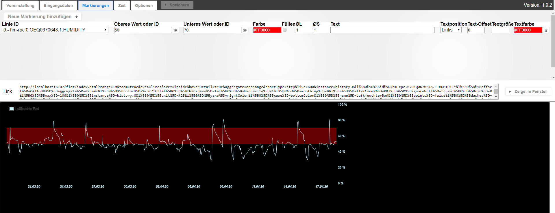
Task: Toggle the Luftfeuchte Bad legend swatch
Action: coord(12,109)
